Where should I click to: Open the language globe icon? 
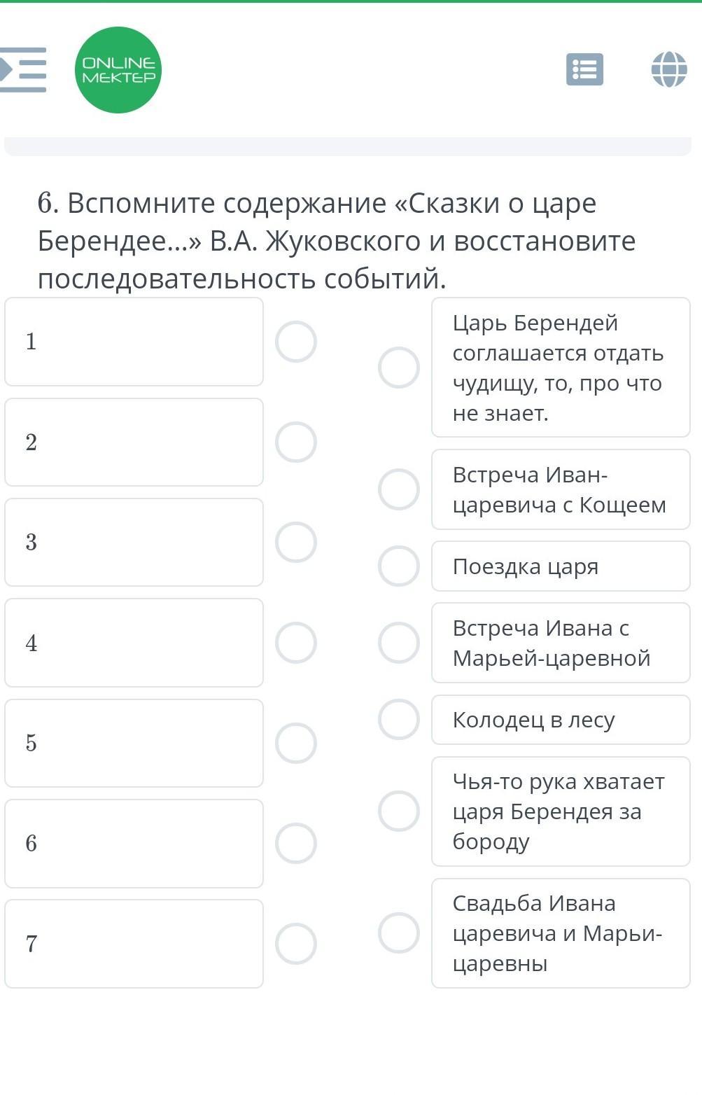pyautogui.click(x=669, y=69)
